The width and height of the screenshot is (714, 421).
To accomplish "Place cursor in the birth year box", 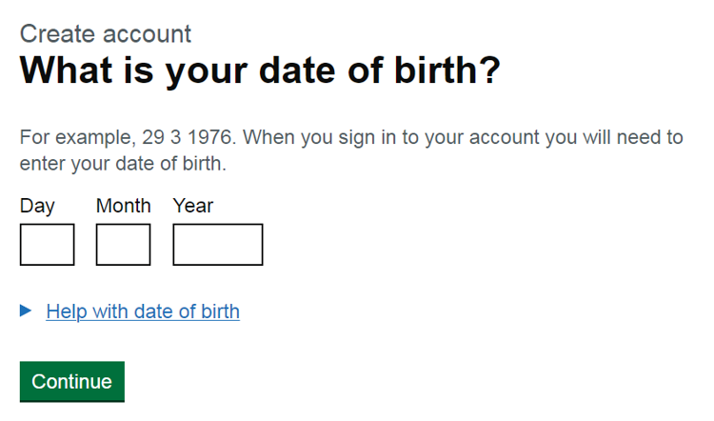I will point(217,245).
